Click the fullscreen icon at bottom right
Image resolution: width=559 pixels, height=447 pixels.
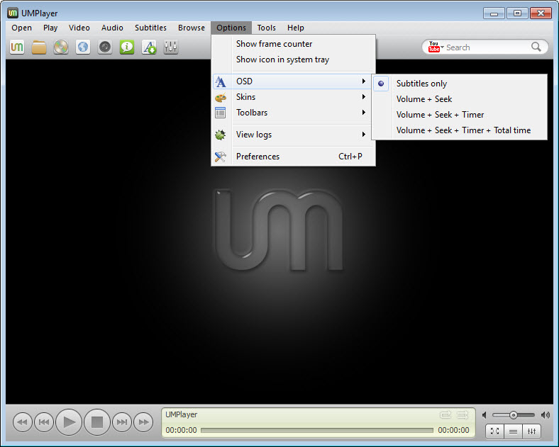click(494, 431)
